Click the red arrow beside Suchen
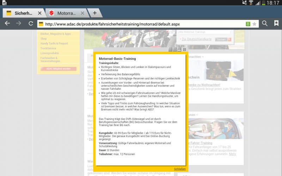 229,39
